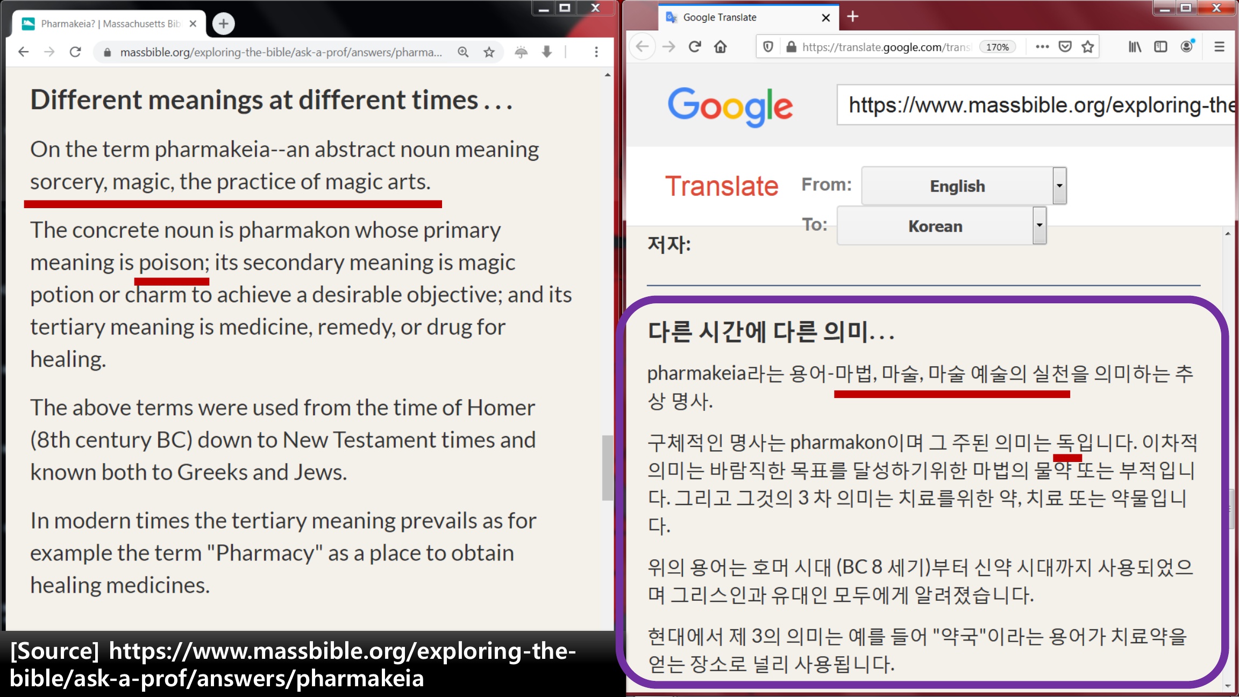The image size is (1239, 697).
Task: Select the Google Translate tab
Action: click(742, 17)
